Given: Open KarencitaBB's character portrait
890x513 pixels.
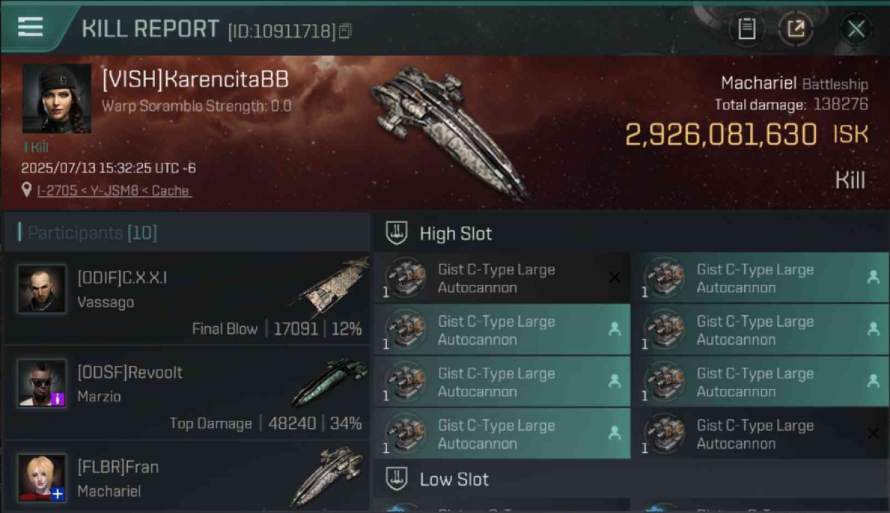Looking at the screenshot, I should [57, 98].
